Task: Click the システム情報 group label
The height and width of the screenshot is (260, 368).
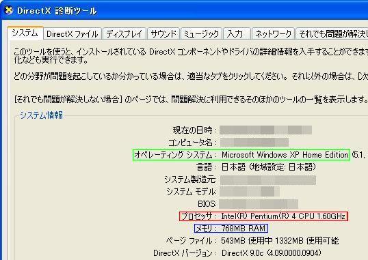Action: [41, 115]
